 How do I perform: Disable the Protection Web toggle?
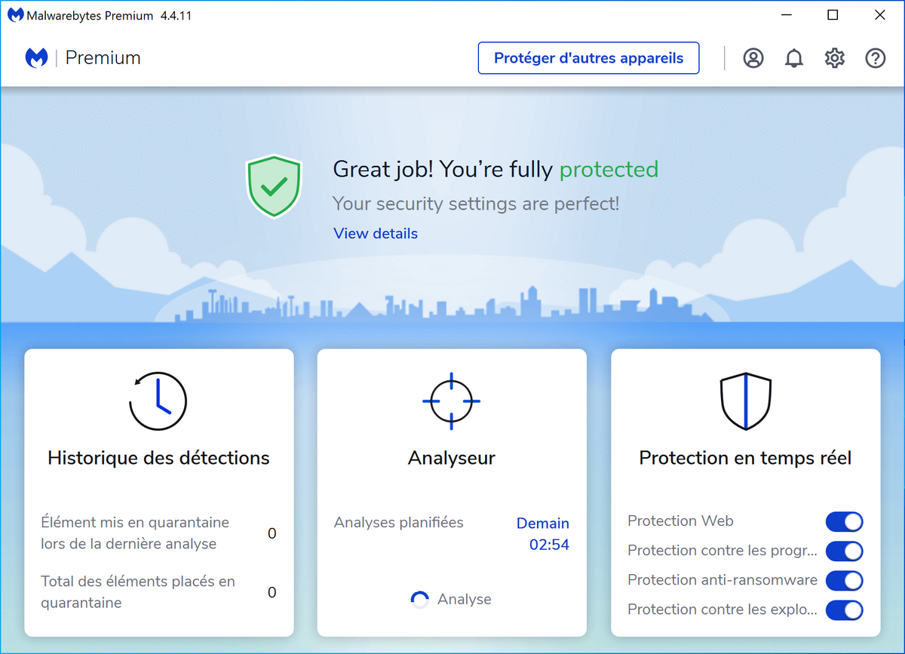pyautogui.click(x=844, y=521)
